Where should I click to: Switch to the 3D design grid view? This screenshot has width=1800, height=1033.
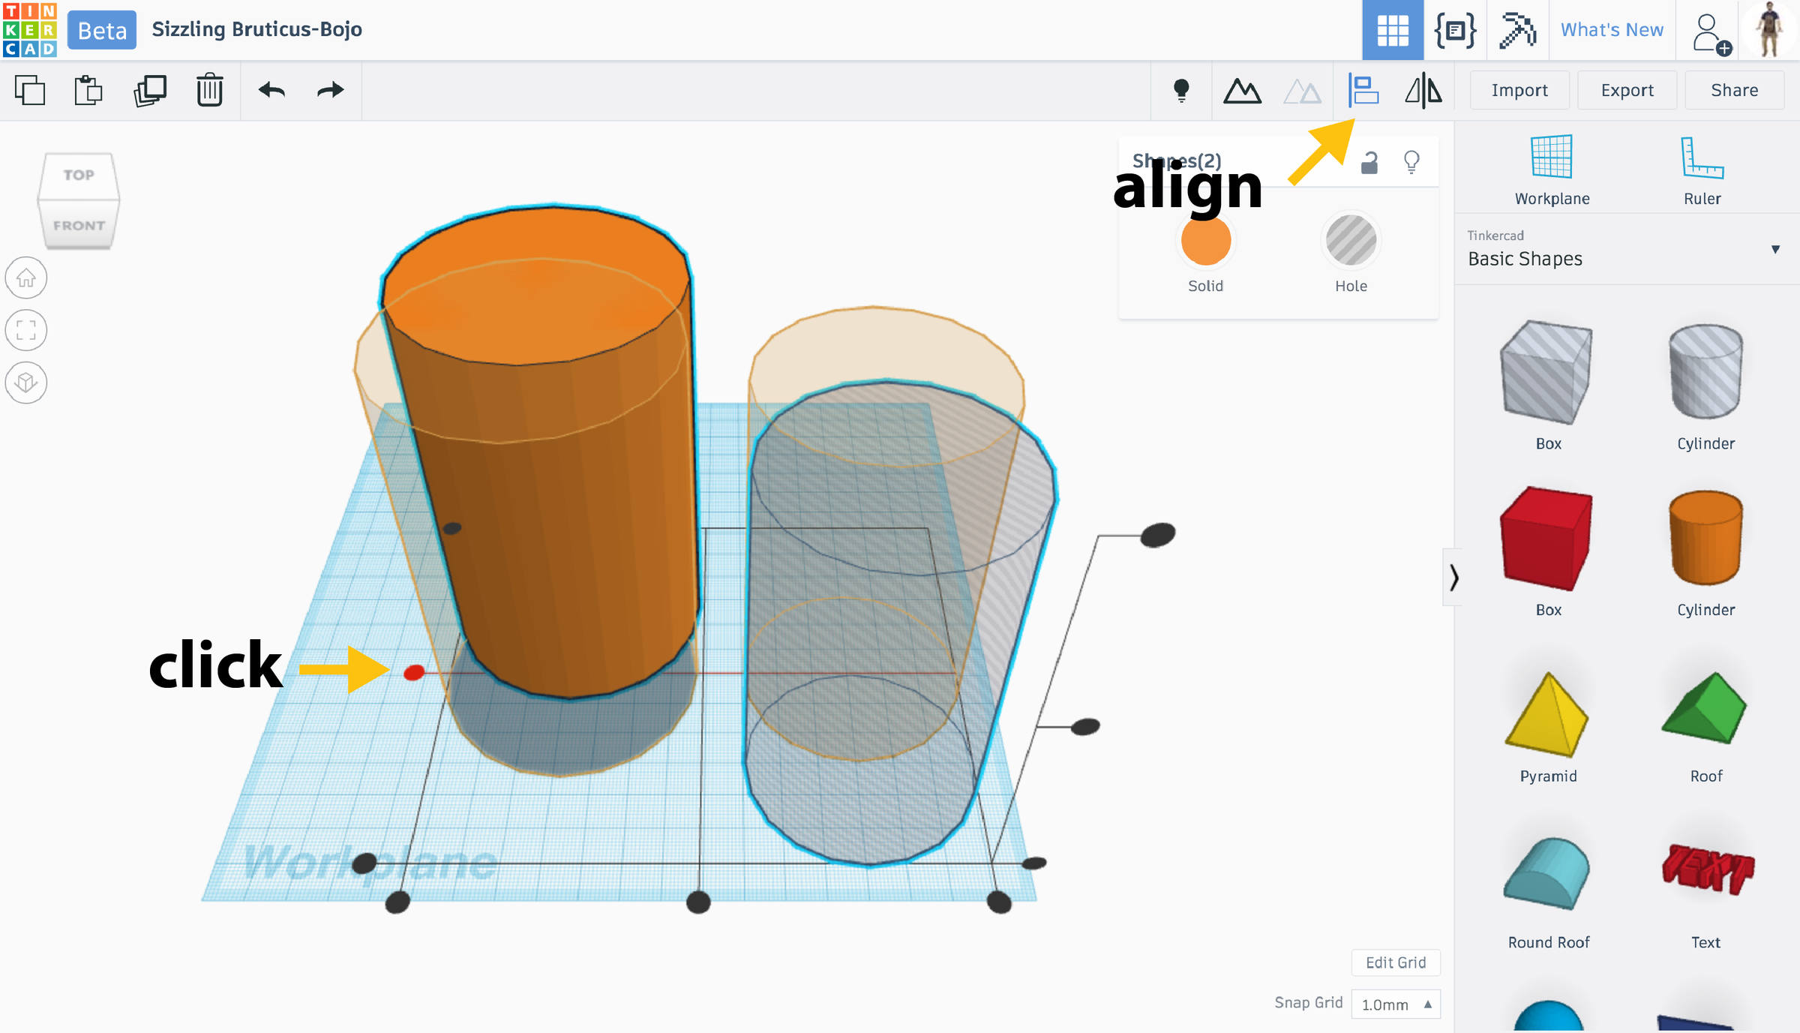[x=1393, y=30]
